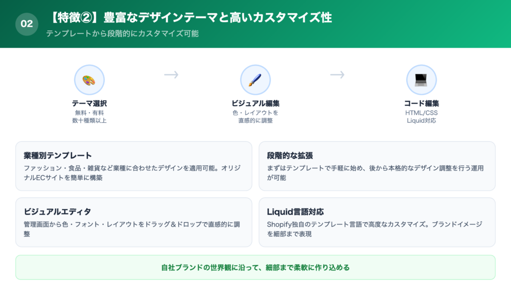The width and height of the screenshot is (511, 290).
Task: Click the green summary banner at bottom
Action: click(255, 268)
